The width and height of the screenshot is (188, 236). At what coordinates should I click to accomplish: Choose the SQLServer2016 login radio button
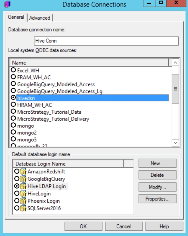click(17, 208)
